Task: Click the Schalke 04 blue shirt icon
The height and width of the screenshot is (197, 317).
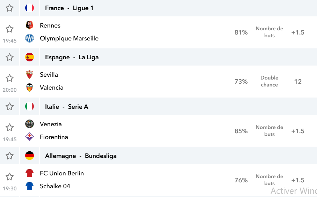Action: point(29,186)
